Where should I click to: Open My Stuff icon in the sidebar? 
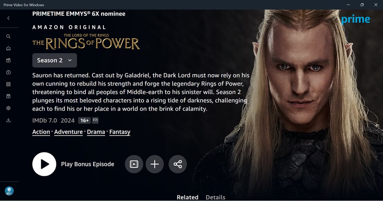(x=8, y=96)
